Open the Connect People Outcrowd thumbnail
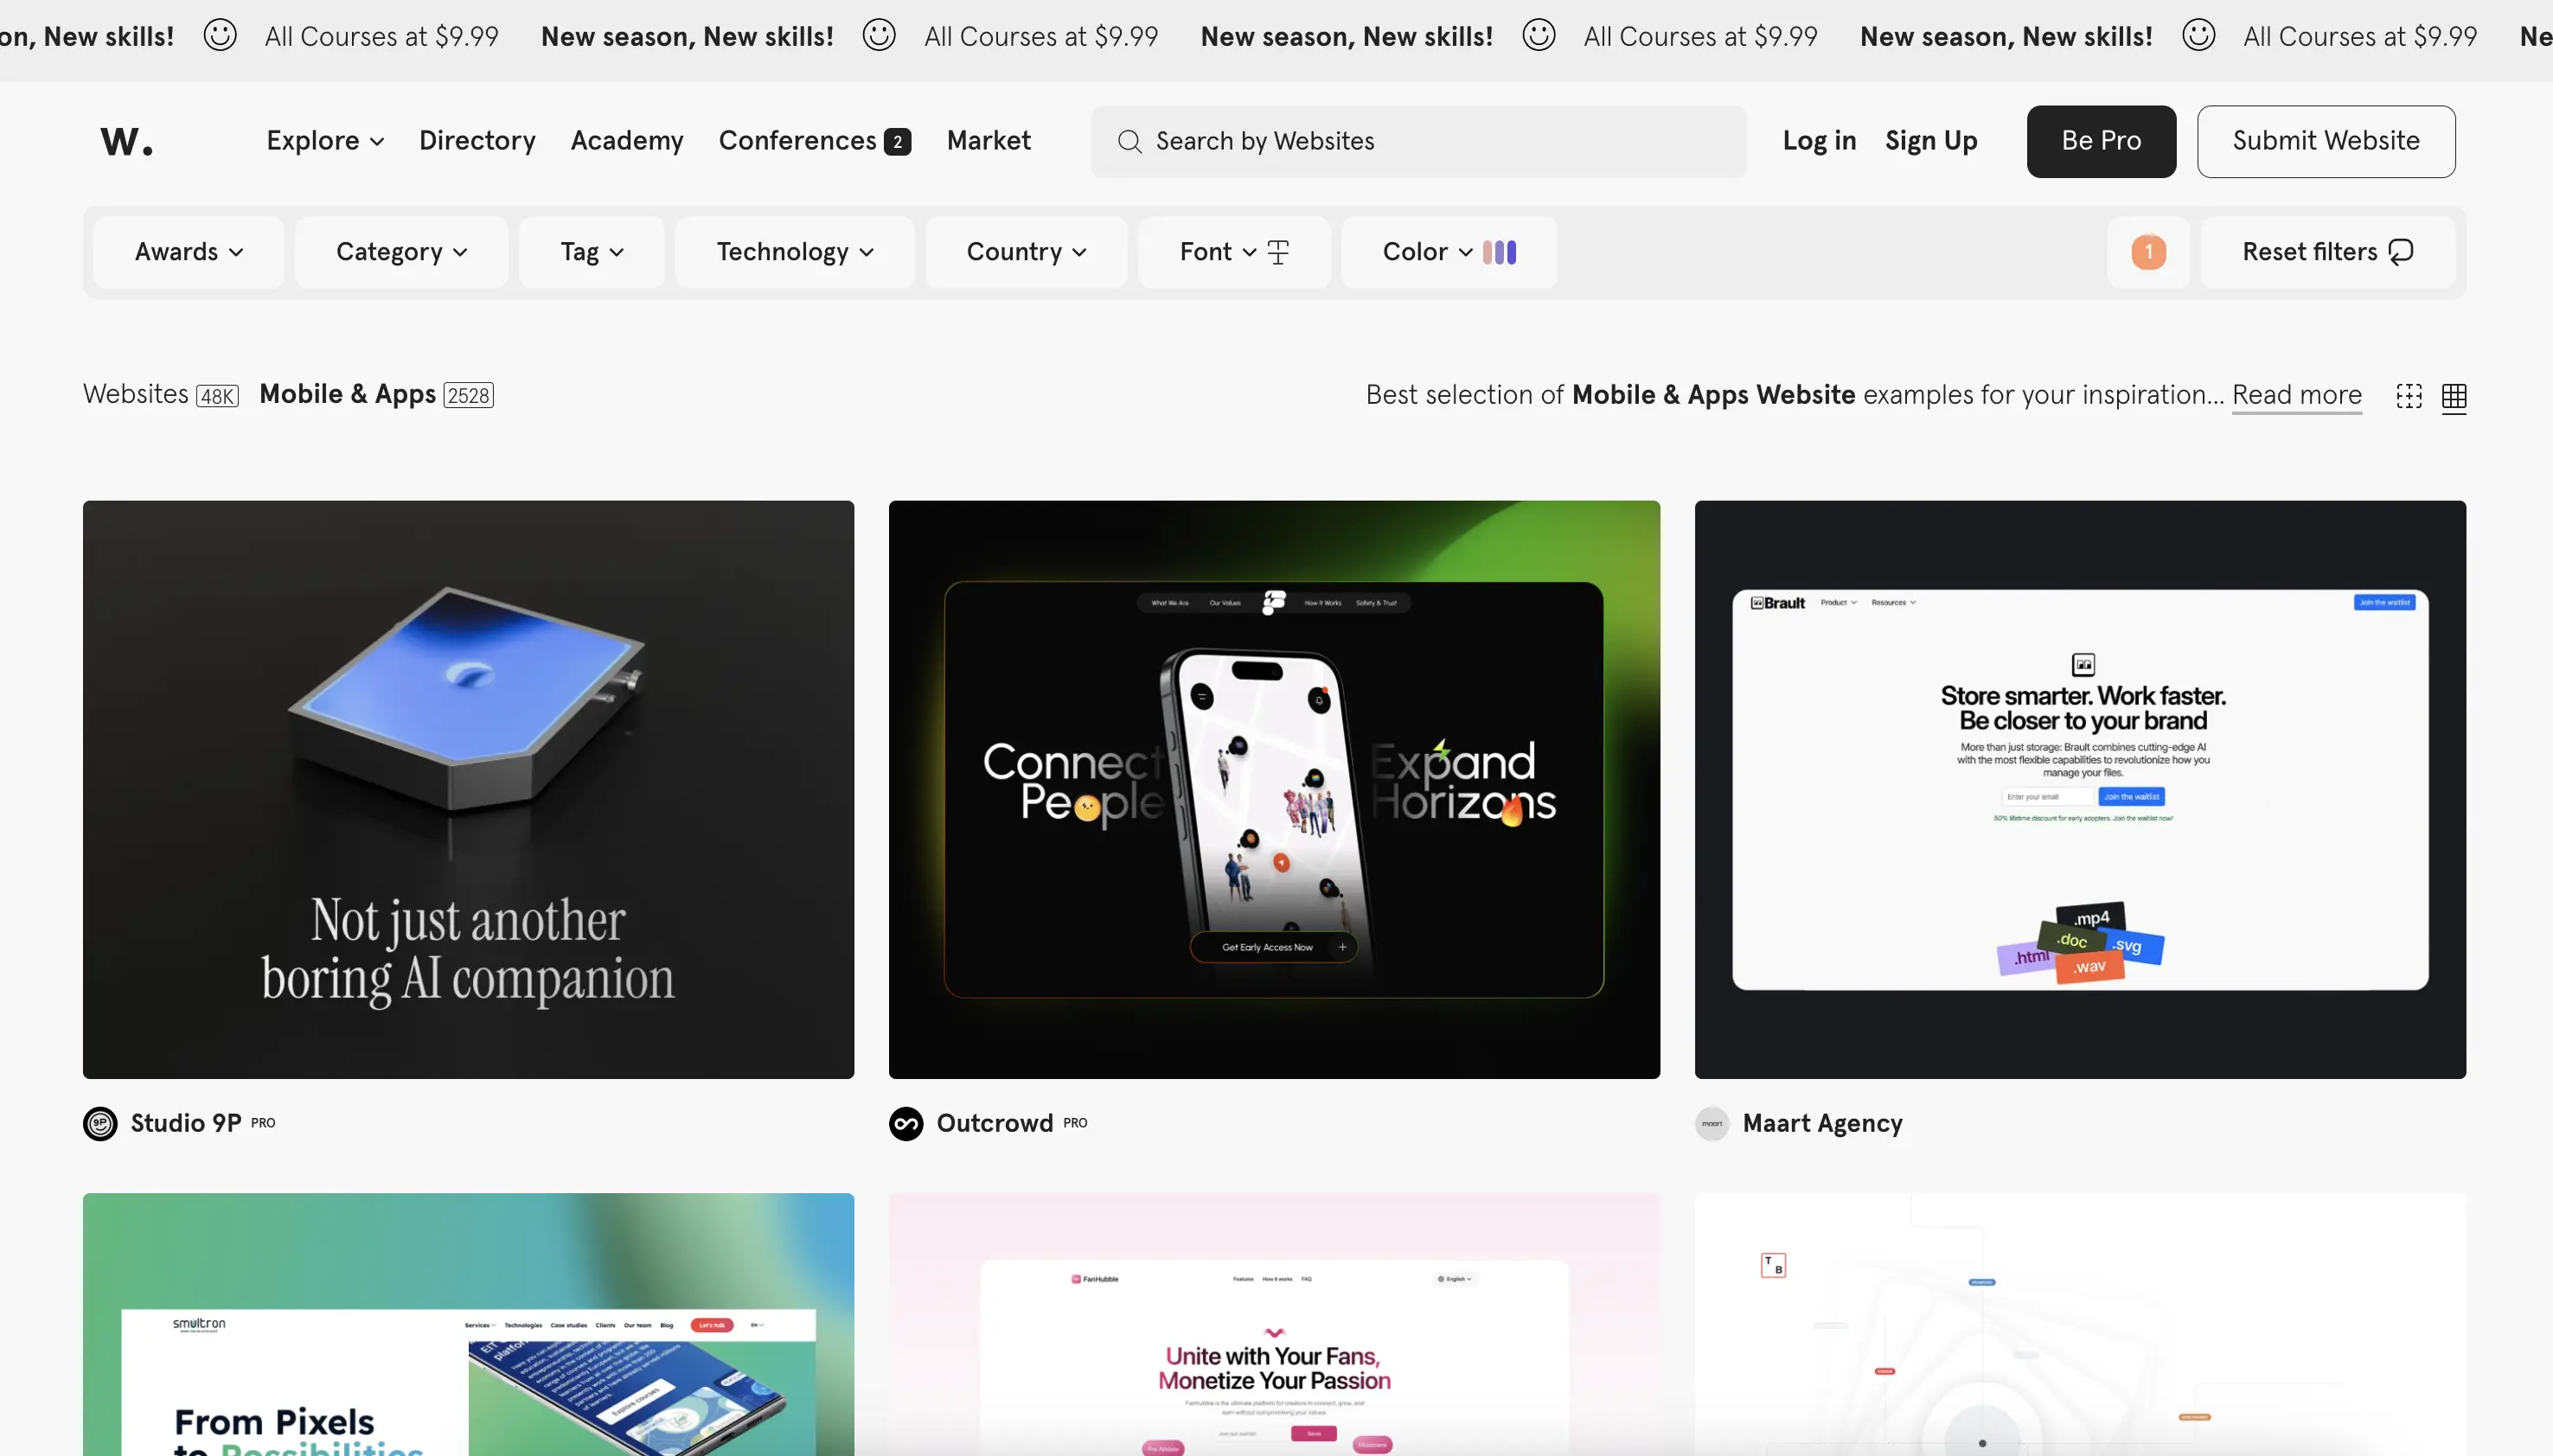The width and height of the screenshot is (2553, 1456). pyautogui.click(x=1274, y=789)
